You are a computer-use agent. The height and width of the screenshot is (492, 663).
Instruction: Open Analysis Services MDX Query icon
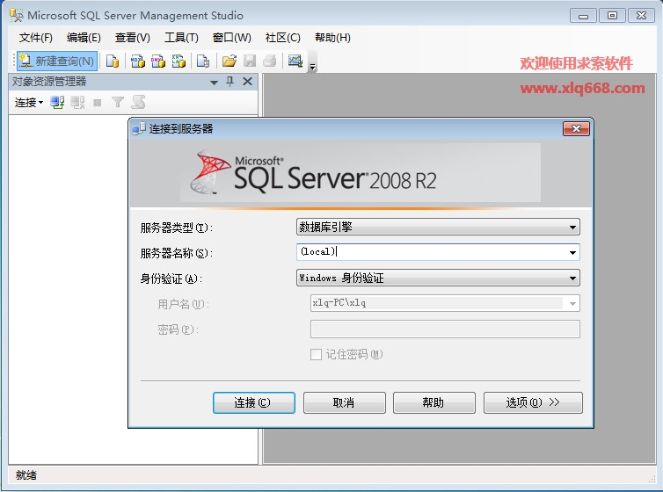pos(137,61)
